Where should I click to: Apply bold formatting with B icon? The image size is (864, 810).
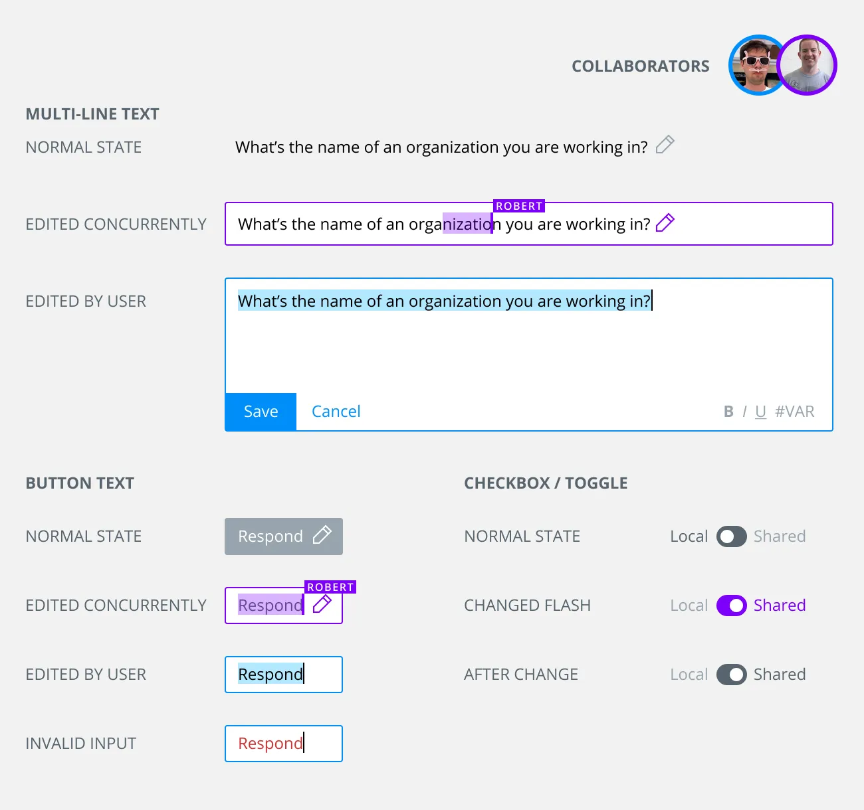728,412
